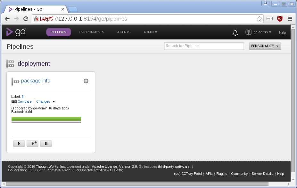The height and width of the screenshot is (188, 297).
Task: Open the go-admin user dropdown
Action: [262, 32]
